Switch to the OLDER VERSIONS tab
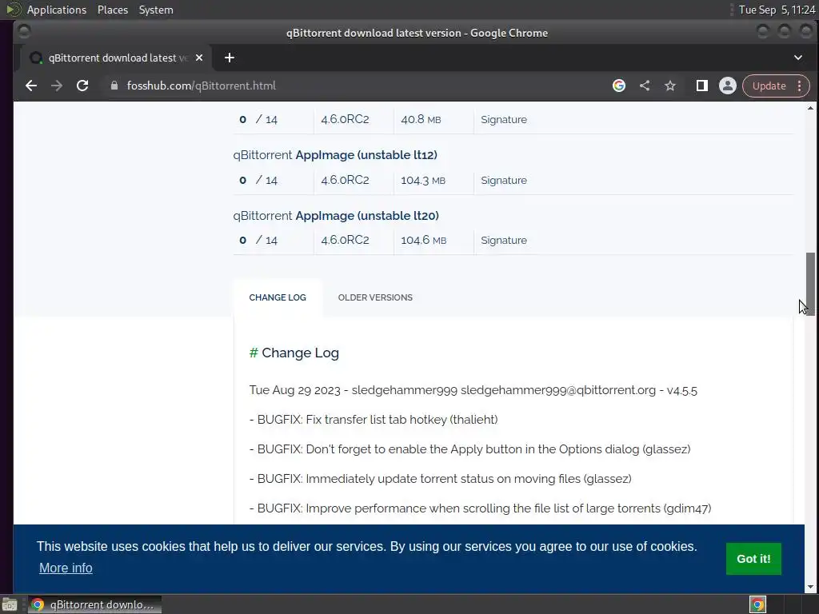Viewport: 819px width, 614px height. tap(375, 297)
